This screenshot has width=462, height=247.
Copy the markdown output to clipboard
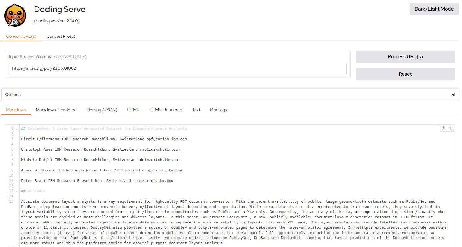pos(451,128)
